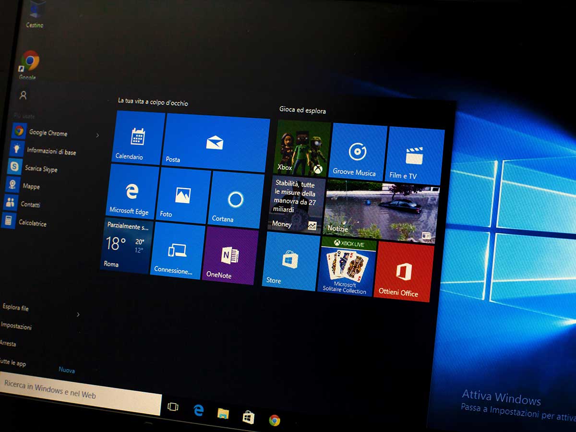Click the 'Ricerca in Windows e nel Web' box
Viewport: 576px width, 432px height.
[81, 393]
